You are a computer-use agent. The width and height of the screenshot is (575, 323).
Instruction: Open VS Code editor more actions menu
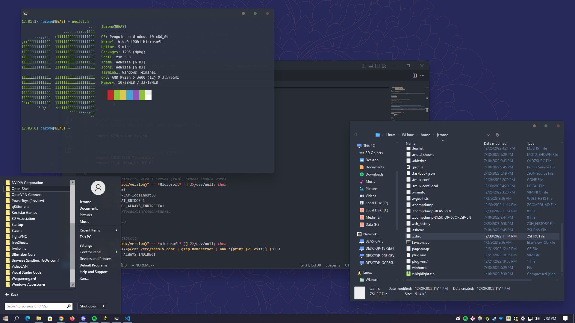point(422,76)
